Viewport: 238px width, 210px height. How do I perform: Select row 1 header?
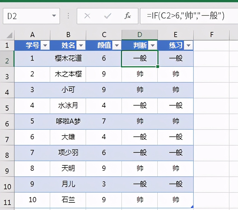click(x=7, y=45)
